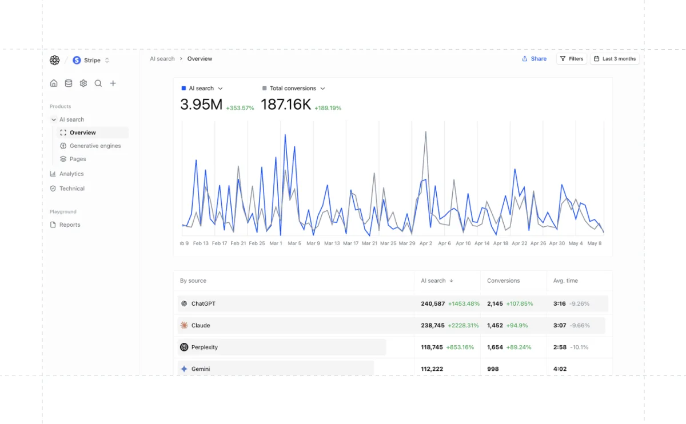Click the 238,745 AI search value
The height and width of the screenshot is (424, 686).
433,326
